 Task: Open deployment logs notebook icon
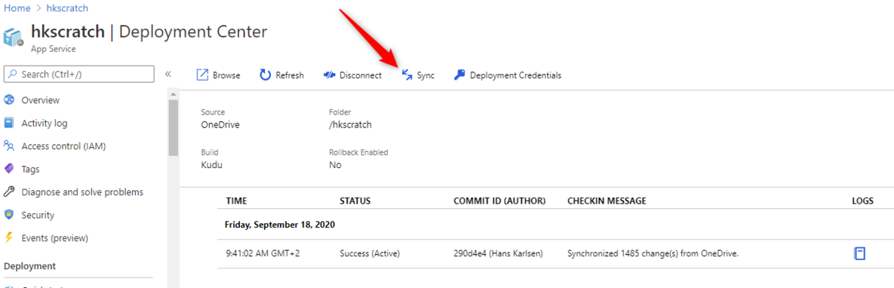pos(859,253)
